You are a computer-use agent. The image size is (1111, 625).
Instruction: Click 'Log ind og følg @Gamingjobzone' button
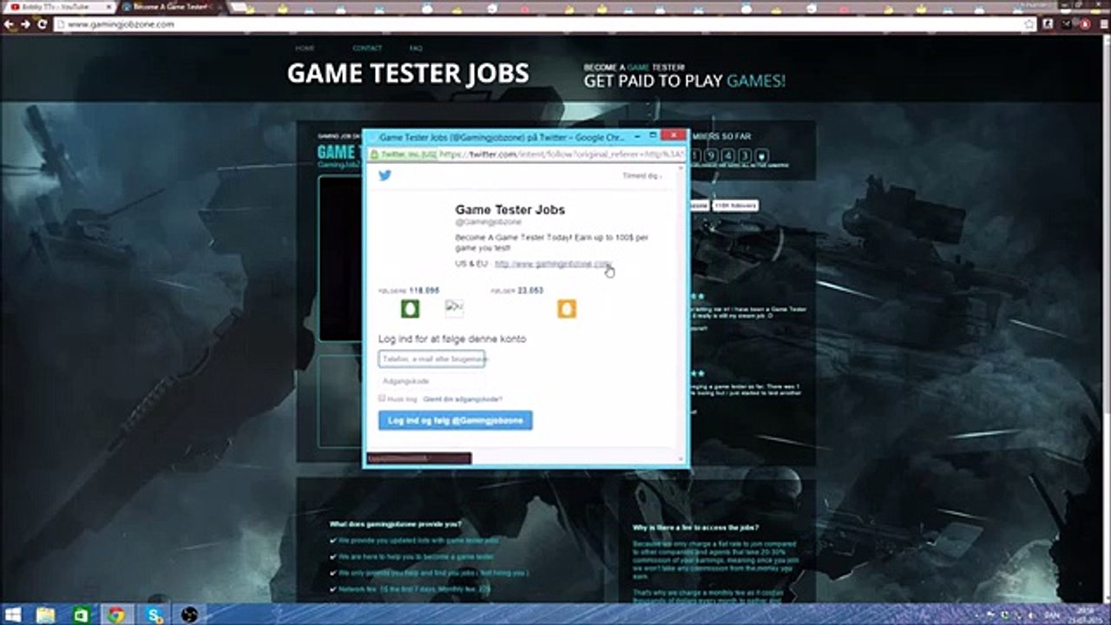coord(456,420)
